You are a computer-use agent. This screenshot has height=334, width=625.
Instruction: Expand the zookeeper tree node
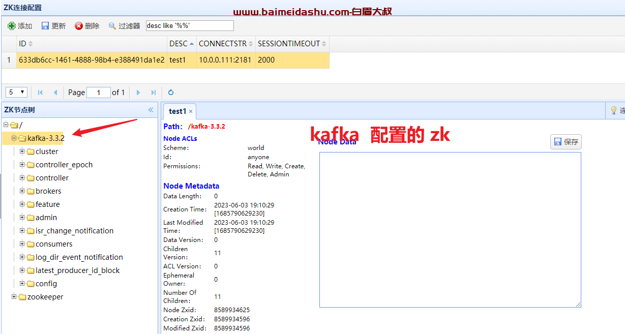tap(14, 296)
